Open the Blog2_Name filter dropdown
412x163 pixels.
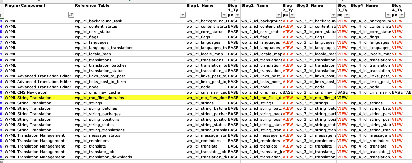[x=279, y=15]
